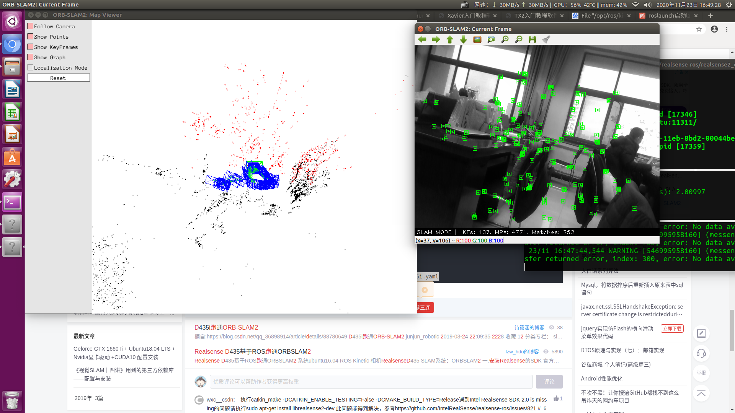Click 立即下载 button beside jquery item
The image size is (735, 413).
pyautogui.click(x=672, y=328)
